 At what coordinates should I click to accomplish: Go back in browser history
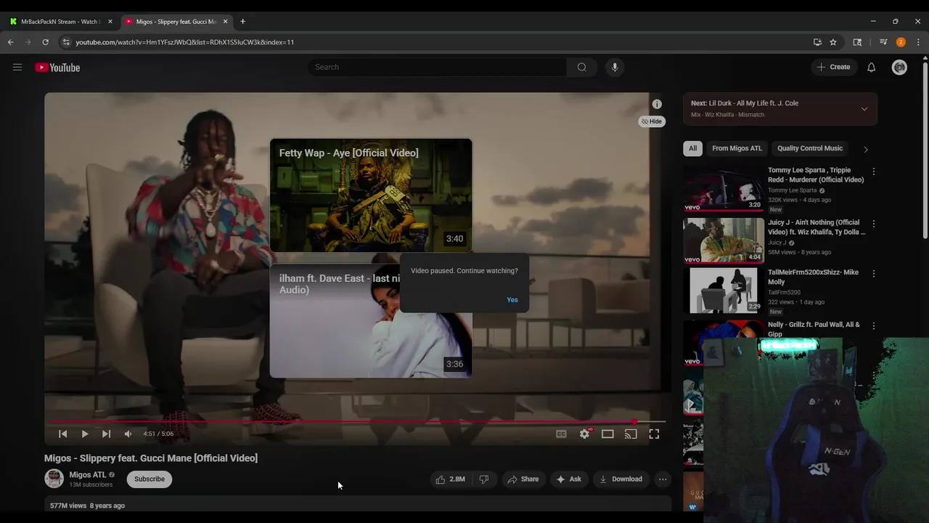click(10, 42)
